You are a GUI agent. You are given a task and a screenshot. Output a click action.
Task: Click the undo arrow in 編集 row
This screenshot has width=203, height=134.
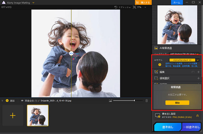pyautogui.click(x=193, y=72)
